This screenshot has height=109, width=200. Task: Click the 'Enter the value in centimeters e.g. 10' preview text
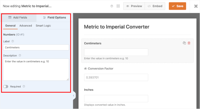coord(106,58)
